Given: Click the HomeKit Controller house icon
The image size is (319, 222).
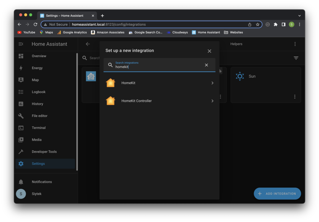Looking at the screenshot, I should tap(111, 101).
